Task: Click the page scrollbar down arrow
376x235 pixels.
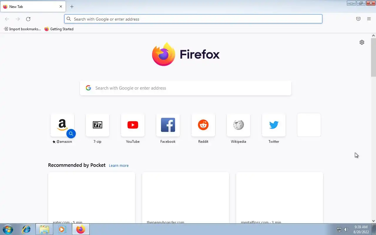Action: [x=373, y=221]
